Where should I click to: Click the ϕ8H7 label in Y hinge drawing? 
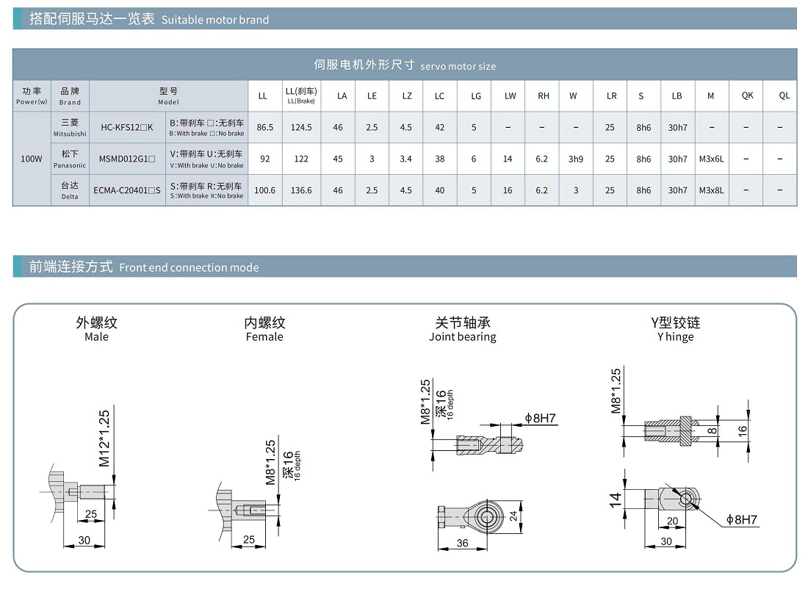pos(741,520)
